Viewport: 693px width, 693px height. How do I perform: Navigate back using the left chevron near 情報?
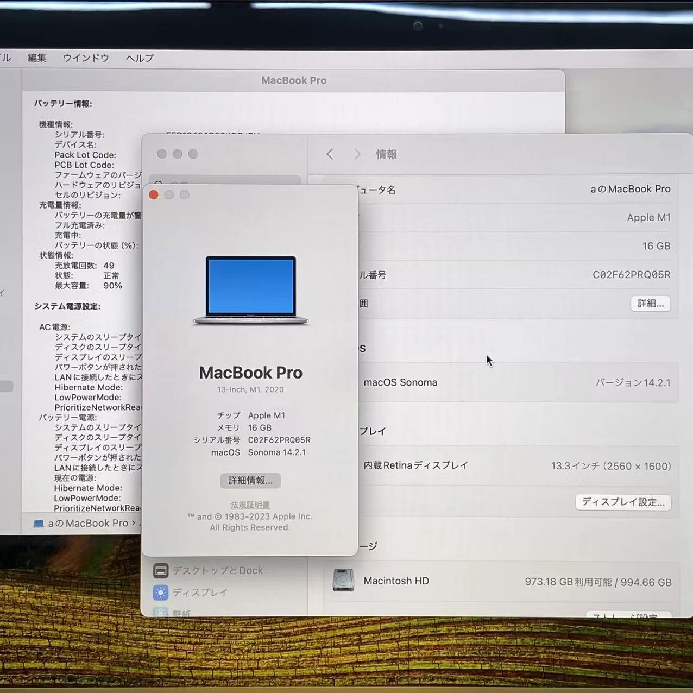pos(330,154)
